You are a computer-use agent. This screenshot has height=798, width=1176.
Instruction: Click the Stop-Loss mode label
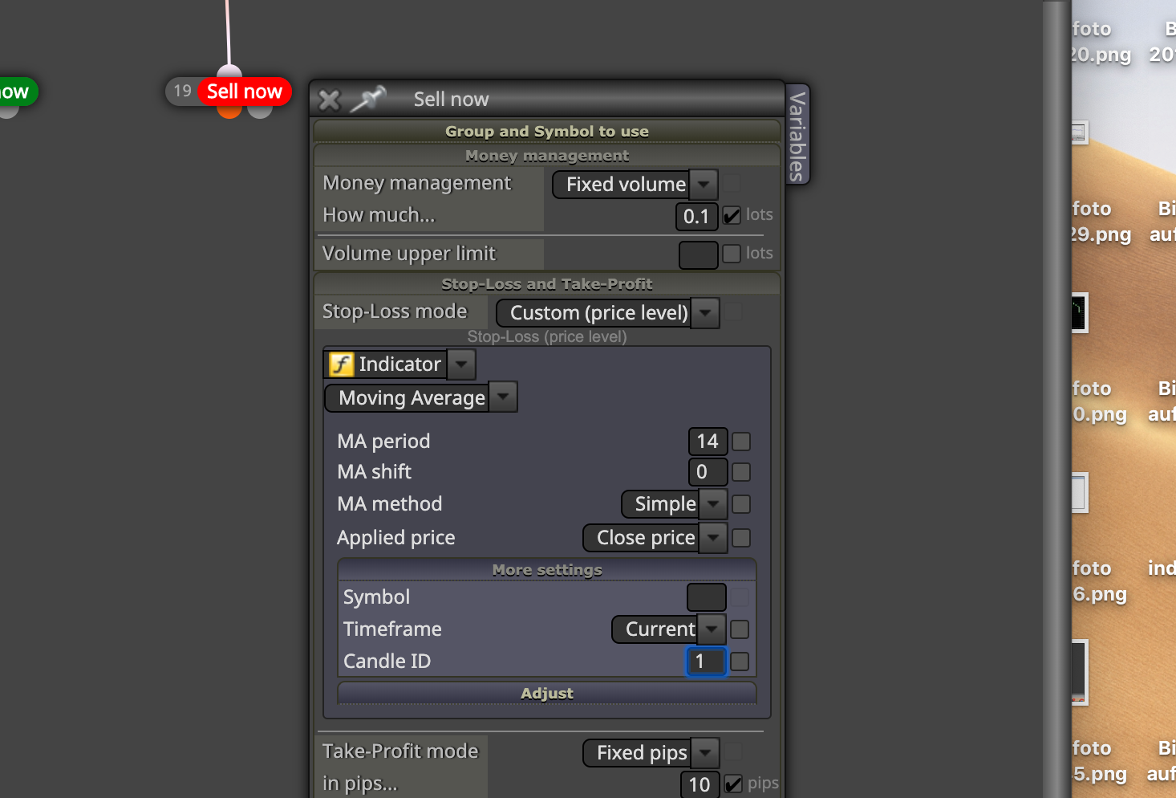tap(395, 311)
